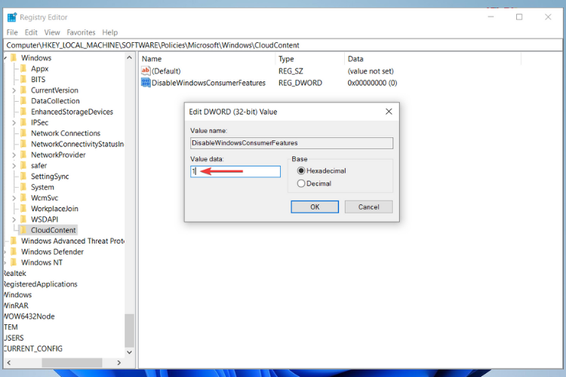
Task: Click the WcmSvc folder icon
Action: 23,198
